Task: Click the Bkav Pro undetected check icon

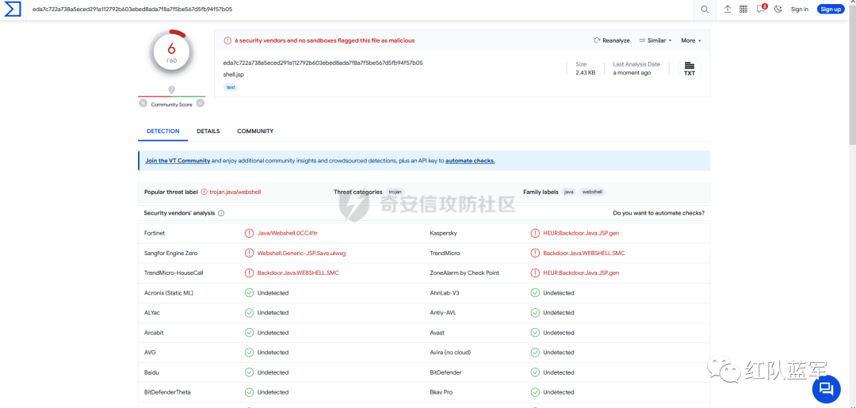Action: click(535, 392)
